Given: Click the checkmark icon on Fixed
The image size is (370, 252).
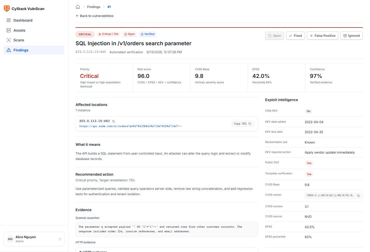Looking at the screenshot, I should point(291,36).
